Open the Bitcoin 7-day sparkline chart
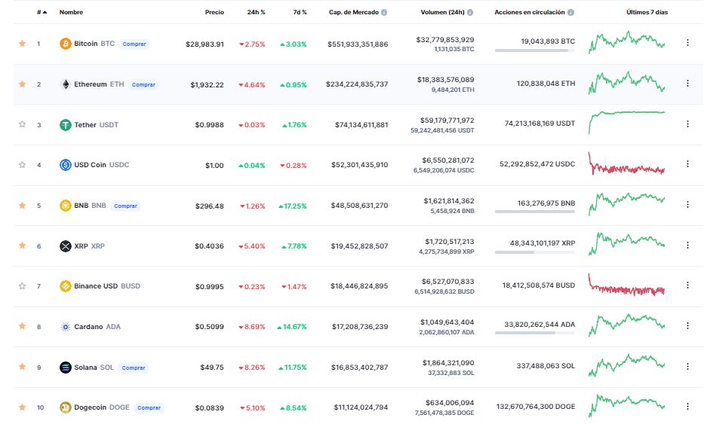 pos(626,42)
